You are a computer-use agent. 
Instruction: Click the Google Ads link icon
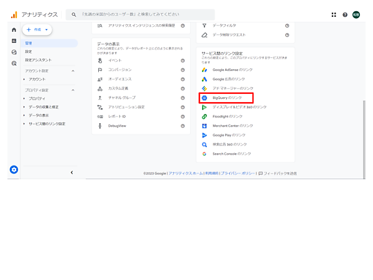click(x=205, y=79)
